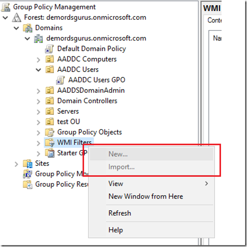Expand the Sites node
This screenshot has width=247, height=247.
[x=16, y=164]
